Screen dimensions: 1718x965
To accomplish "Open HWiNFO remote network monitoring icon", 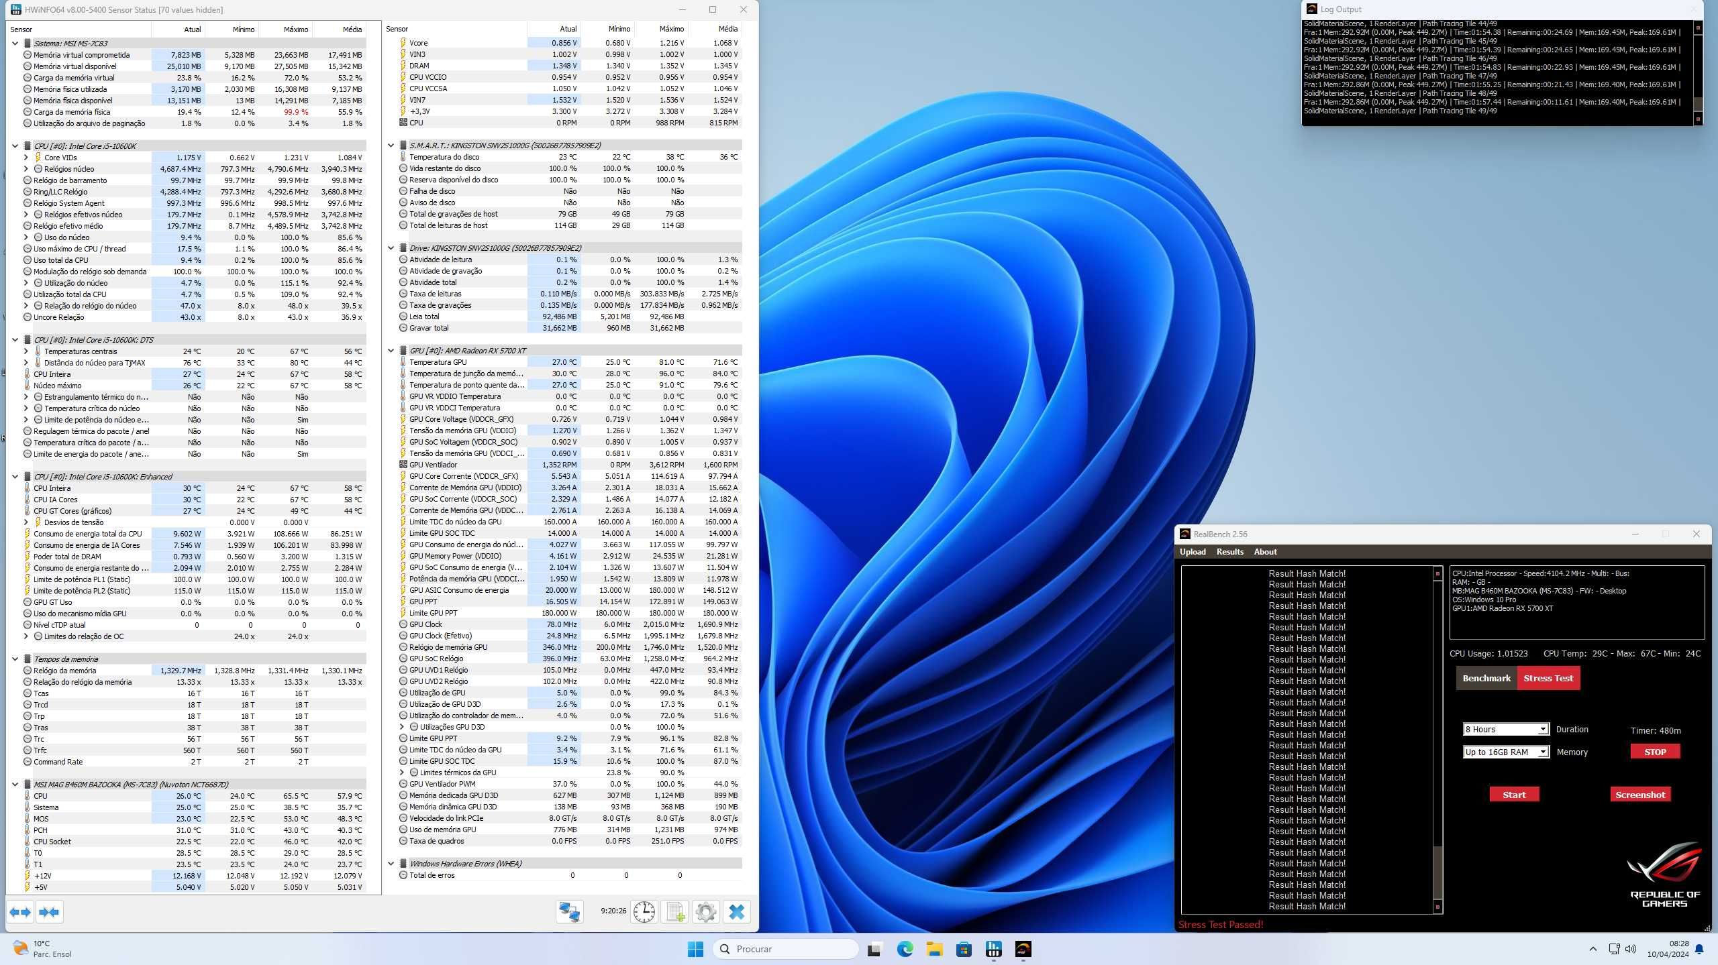I will click(x=570, y=912).
